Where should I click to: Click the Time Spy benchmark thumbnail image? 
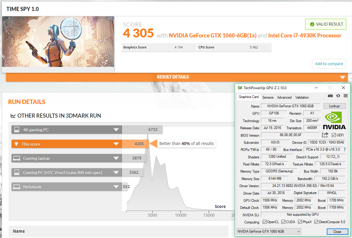point(58,42)
